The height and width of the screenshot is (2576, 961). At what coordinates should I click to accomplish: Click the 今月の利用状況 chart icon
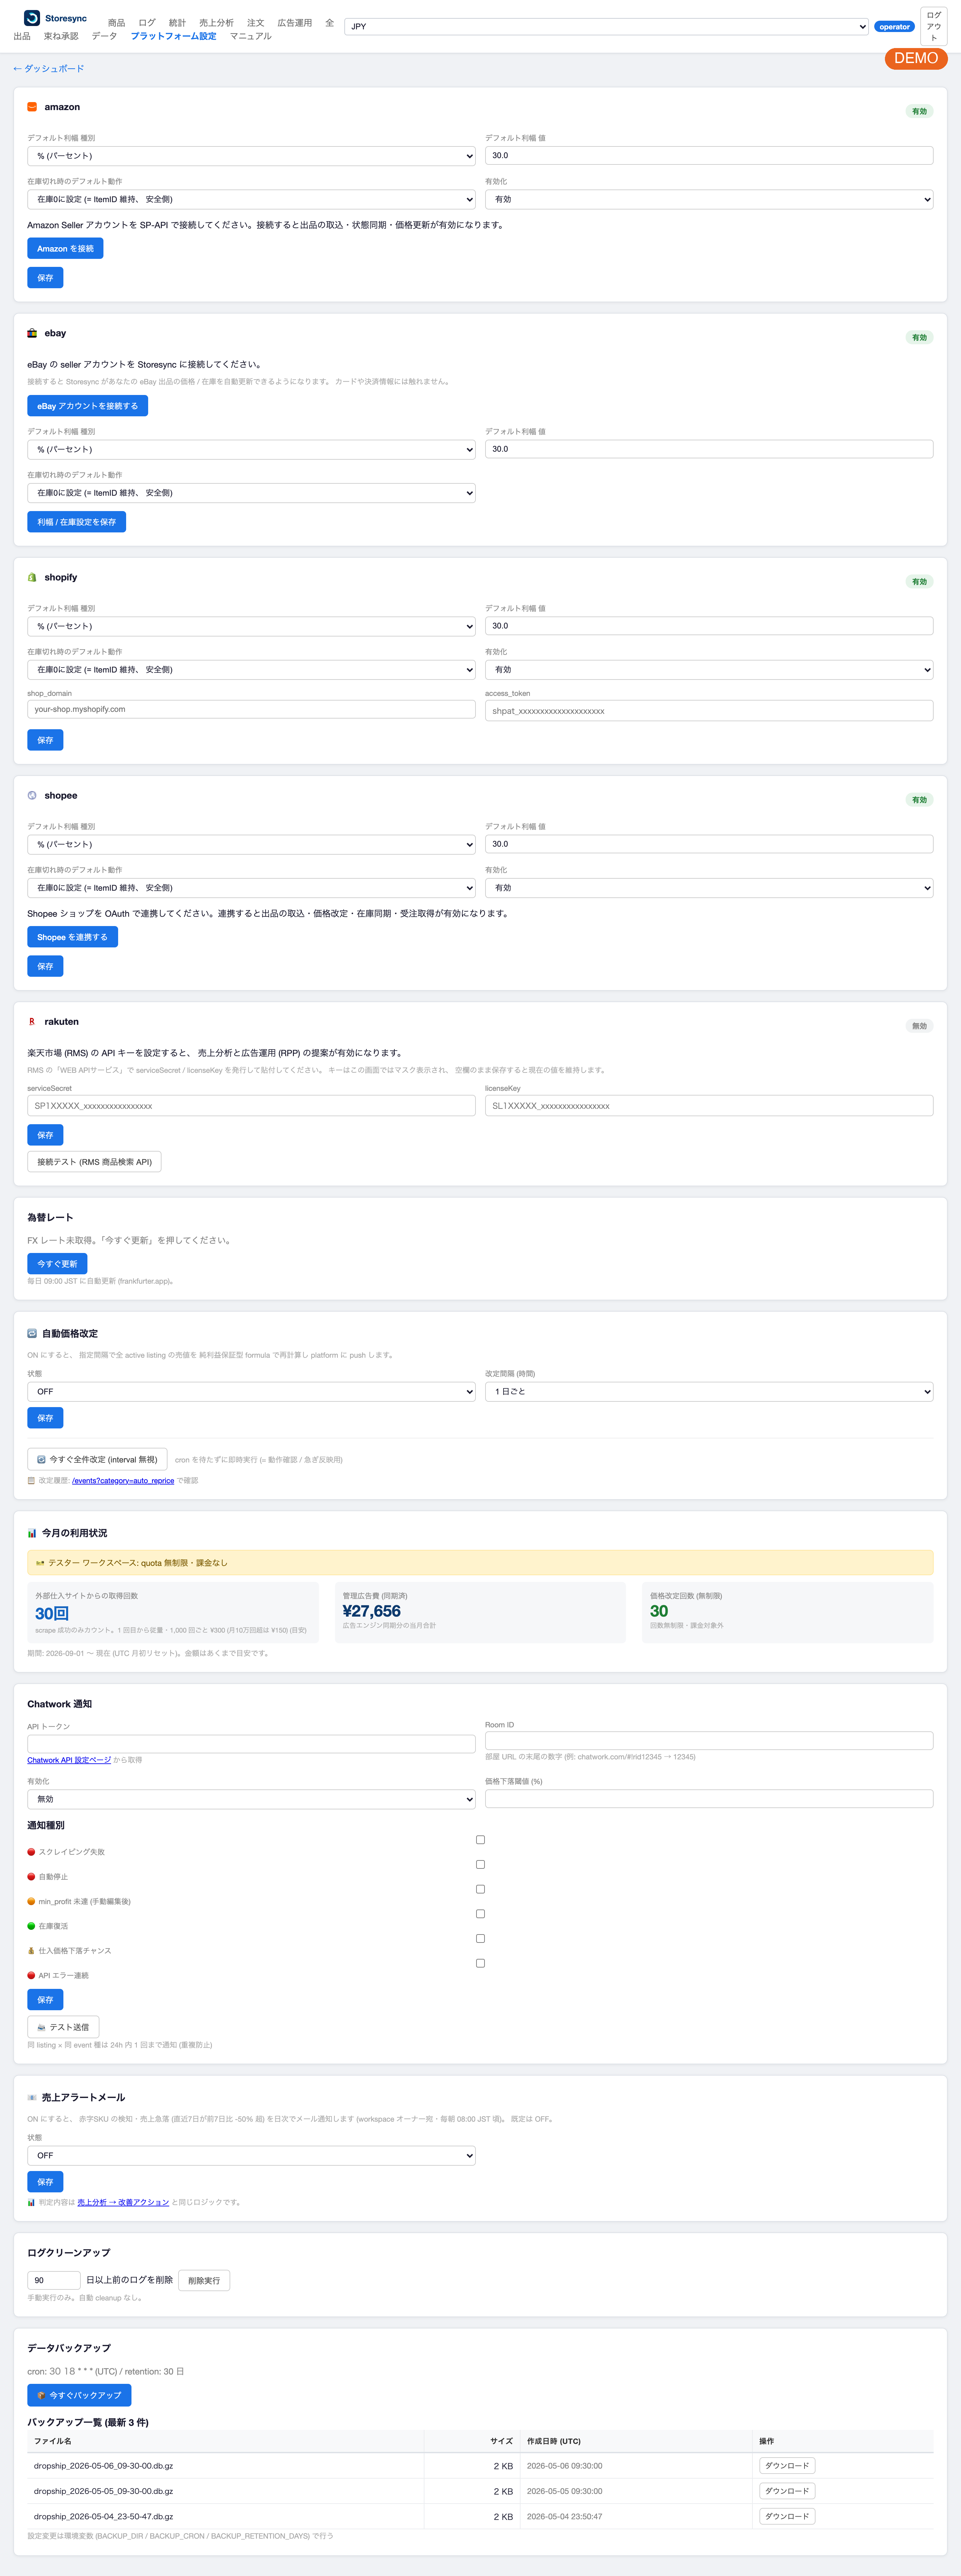point(32,1533)
